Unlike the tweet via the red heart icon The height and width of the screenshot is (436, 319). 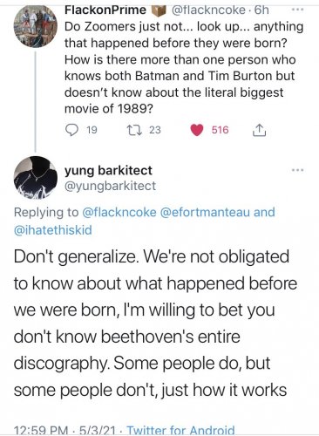click(197, 130)
